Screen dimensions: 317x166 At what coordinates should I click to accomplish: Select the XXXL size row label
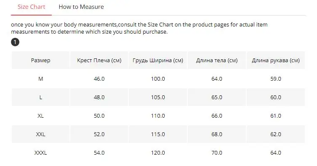[x=41, y=153]
